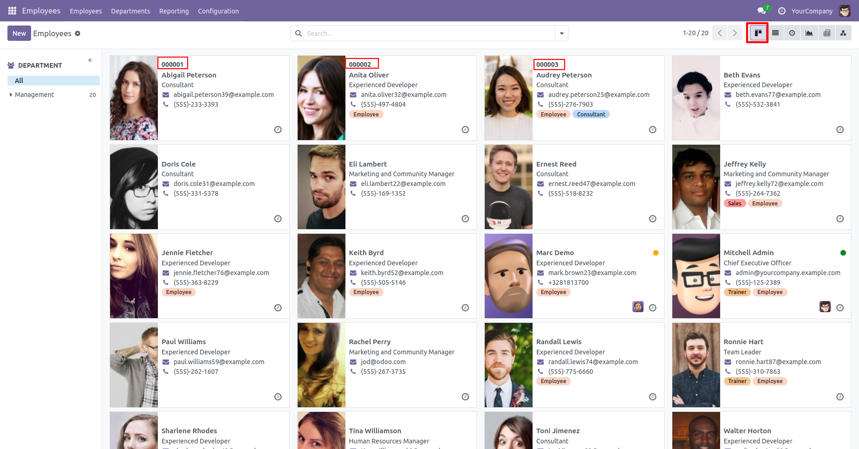Click Marc Demo's orange presence status dot

[x=656, y=253]
